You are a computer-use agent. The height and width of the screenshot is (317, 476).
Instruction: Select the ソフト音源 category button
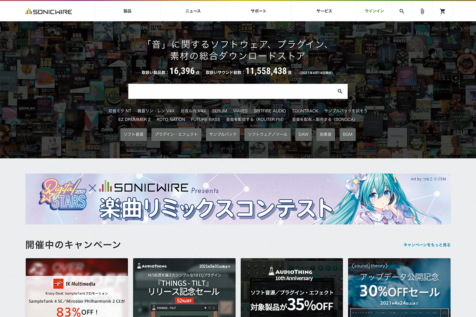(x=133, y=134)
